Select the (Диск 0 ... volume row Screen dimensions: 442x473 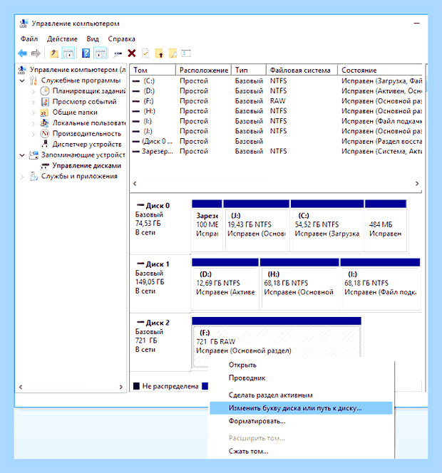coord(277,141)
